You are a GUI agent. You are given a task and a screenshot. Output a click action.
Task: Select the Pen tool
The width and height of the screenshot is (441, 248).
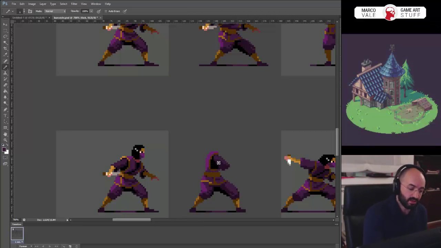(5, 110)
